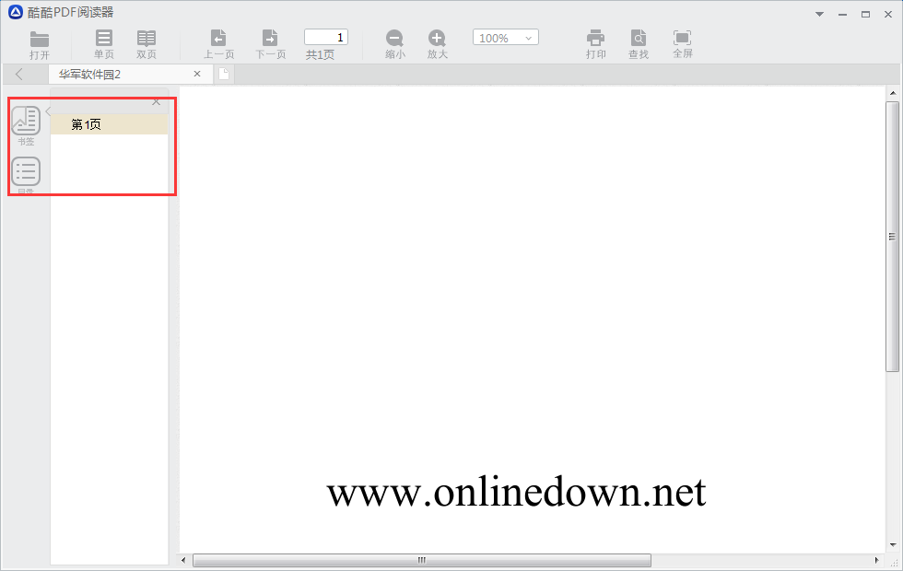Go to next page with 下一页
This screenshot has width=903, height=571.
[270, 44]
